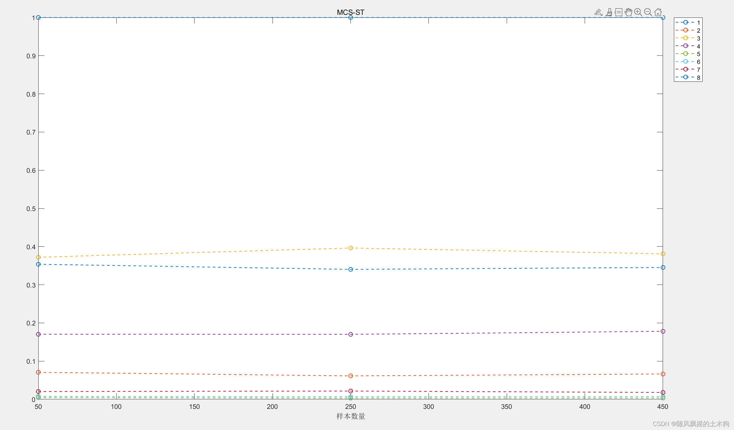Select legend entry 6
The width and height of the screenshot is (734, 430).
pyautogui.click(x=688, y=62)
